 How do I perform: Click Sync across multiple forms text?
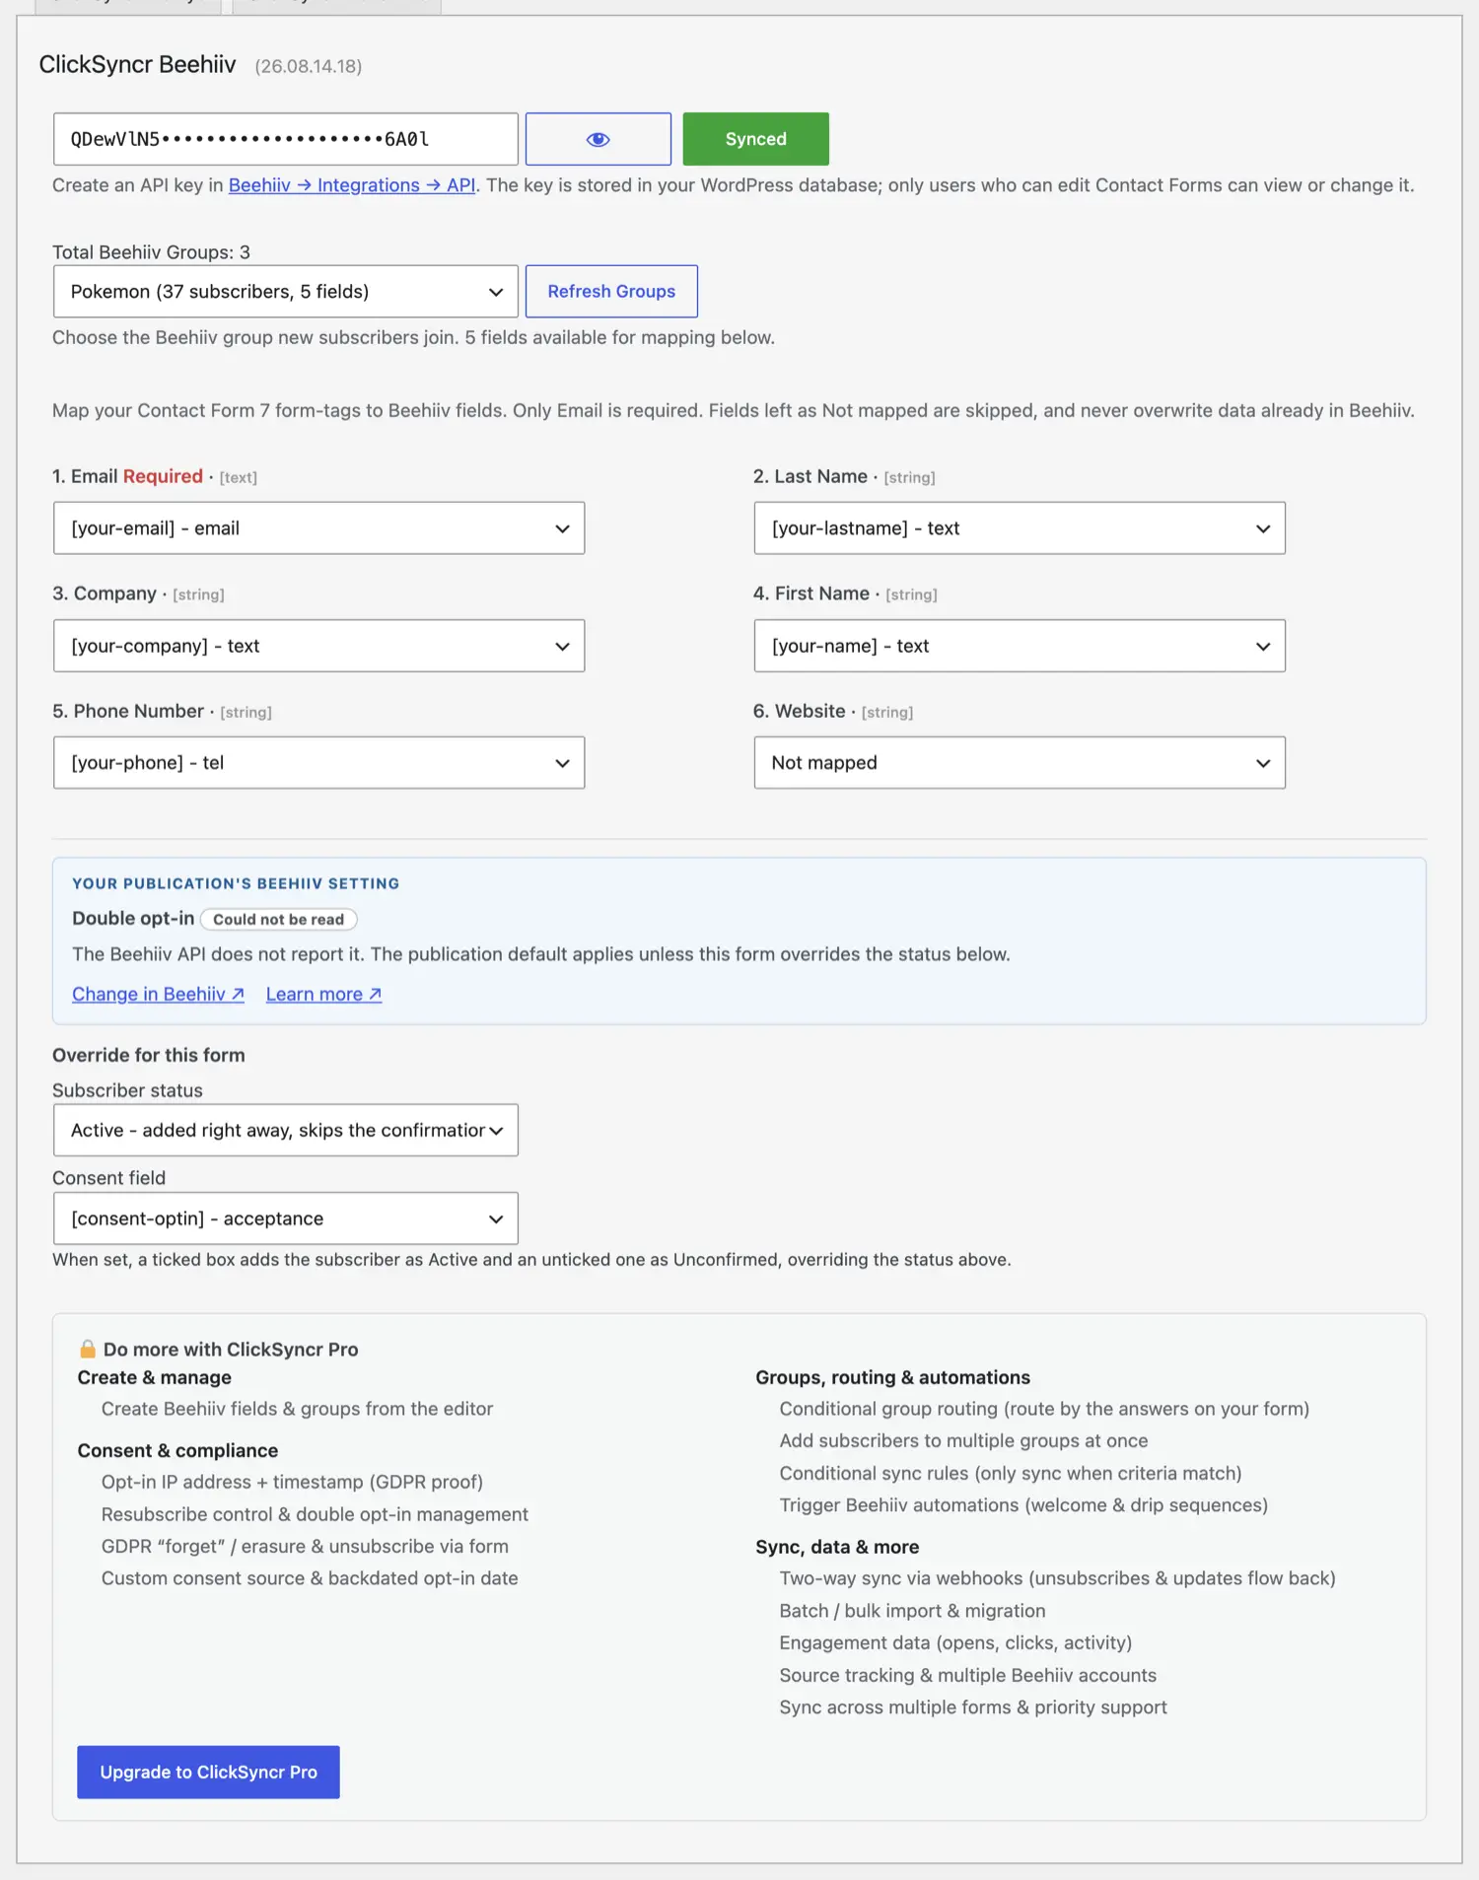pos(973,1707)
